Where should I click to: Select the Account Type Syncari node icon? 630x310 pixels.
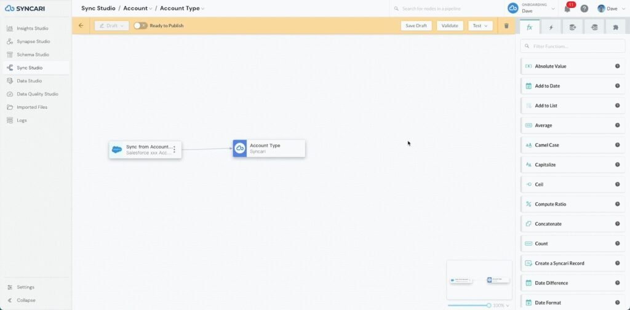240,149
